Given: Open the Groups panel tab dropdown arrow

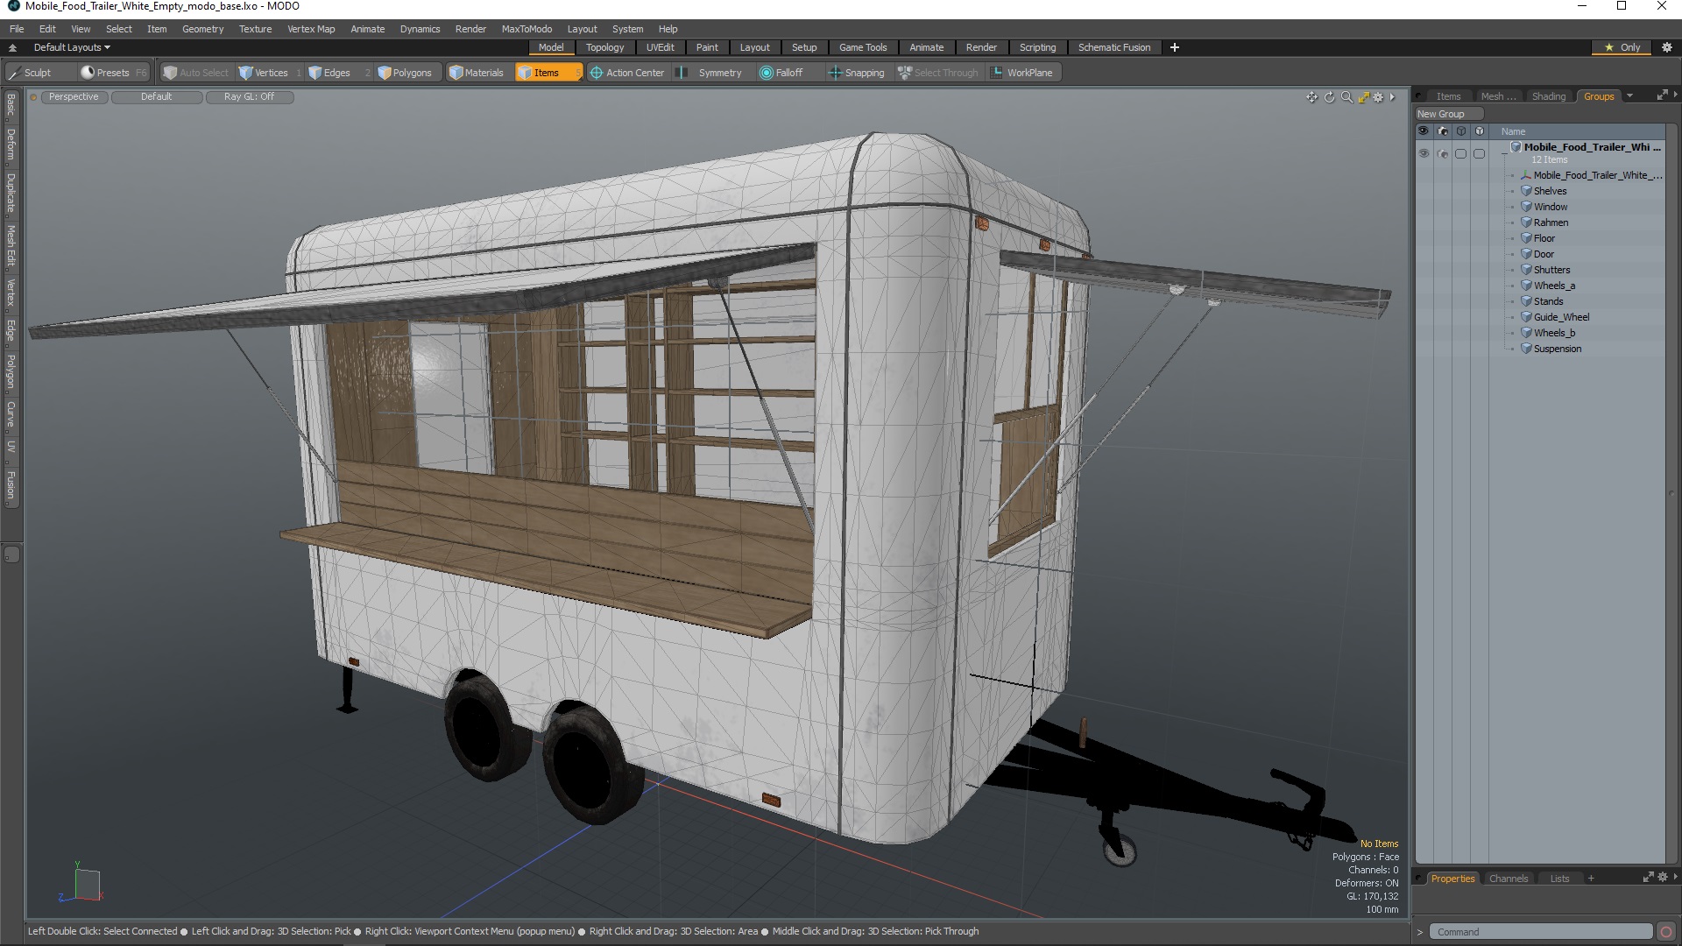Looking at the screenshot, I should click(1629, 96).
